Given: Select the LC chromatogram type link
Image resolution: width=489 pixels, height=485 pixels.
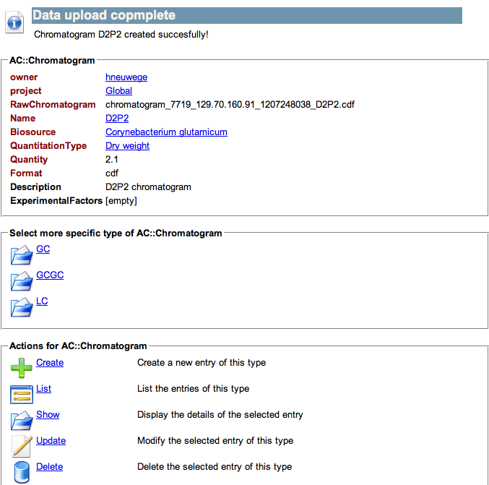Looking at the screenshot, I should pos(42,301).
